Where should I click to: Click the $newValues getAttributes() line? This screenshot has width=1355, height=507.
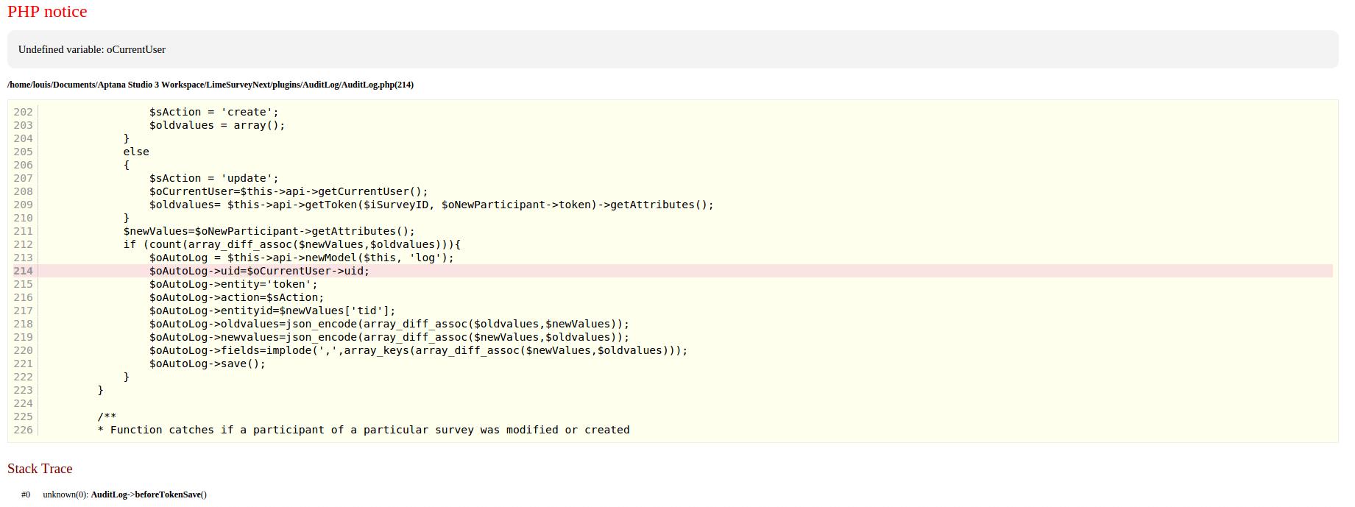(269, 231)
